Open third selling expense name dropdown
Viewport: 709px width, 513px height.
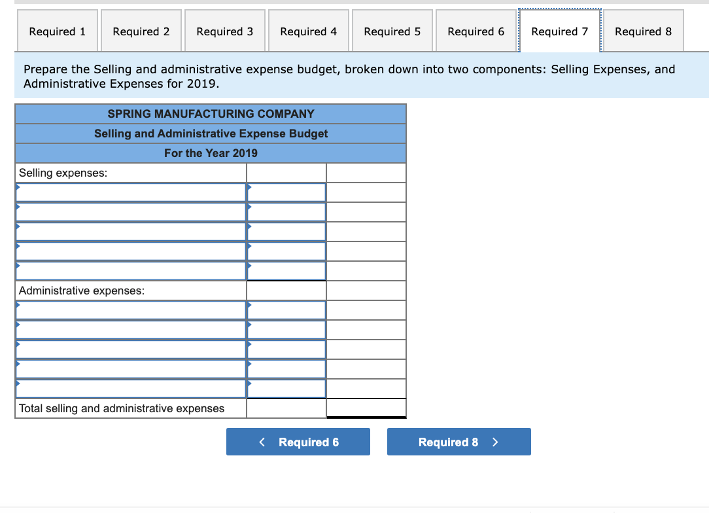131,232
